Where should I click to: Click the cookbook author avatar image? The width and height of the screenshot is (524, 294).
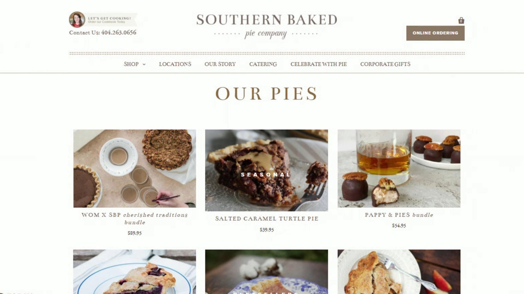[77, 20]
